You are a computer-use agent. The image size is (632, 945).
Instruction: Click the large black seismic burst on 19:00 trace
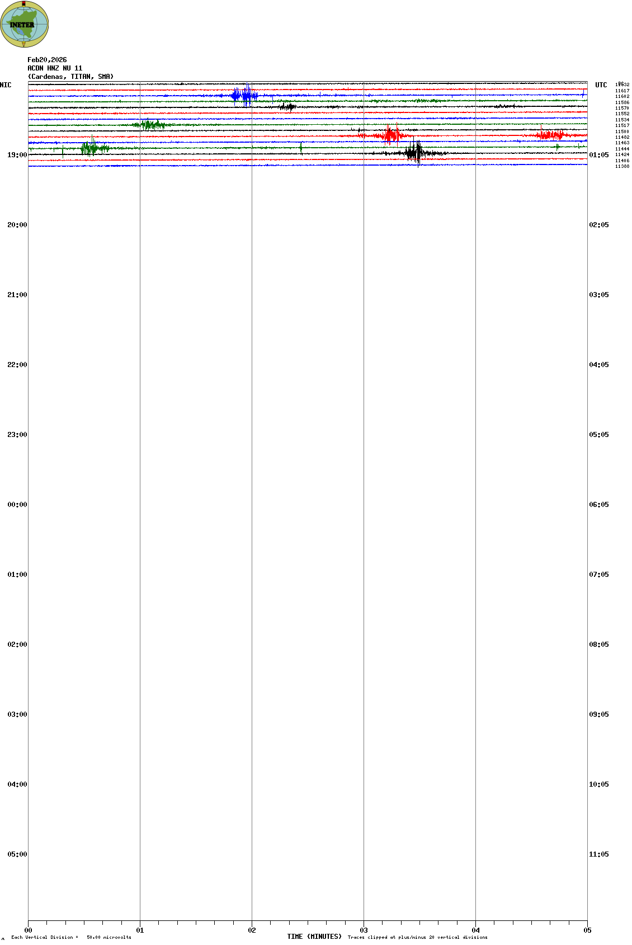point(415,153)
